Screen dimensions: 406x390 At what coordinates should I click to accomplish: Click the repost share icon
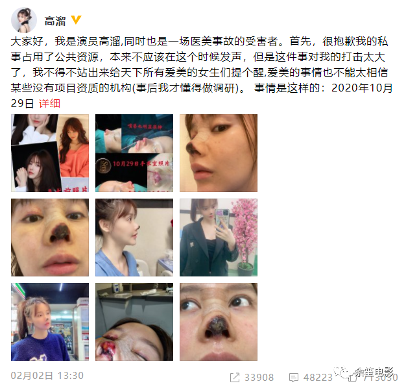click(x=235, y=378)
